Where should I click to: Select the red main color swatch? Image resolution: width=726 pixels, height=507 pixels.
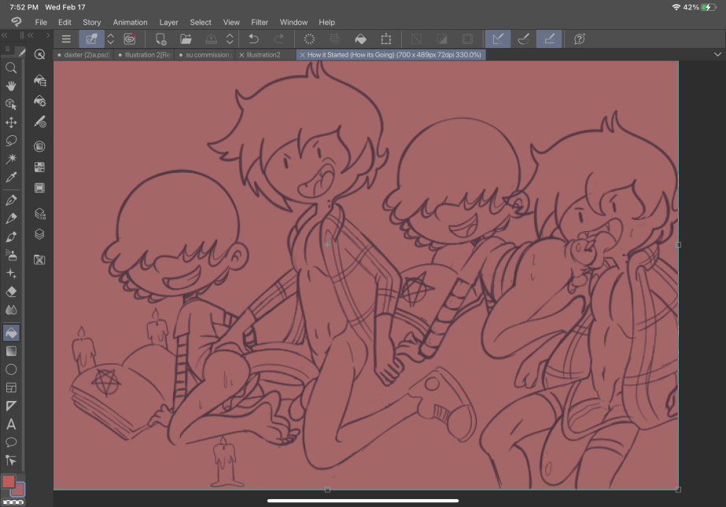[x=9, y=481]
